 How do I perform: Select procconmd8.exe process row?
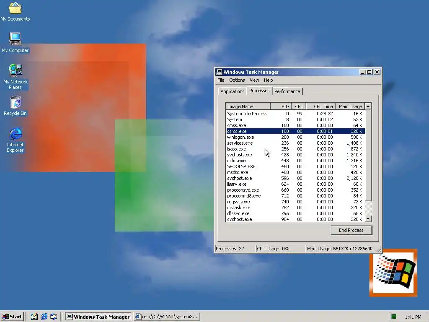point(295,196)
